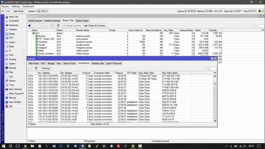Click the filter icon in Queue List
Screen dimensions: 265x149
58,26
